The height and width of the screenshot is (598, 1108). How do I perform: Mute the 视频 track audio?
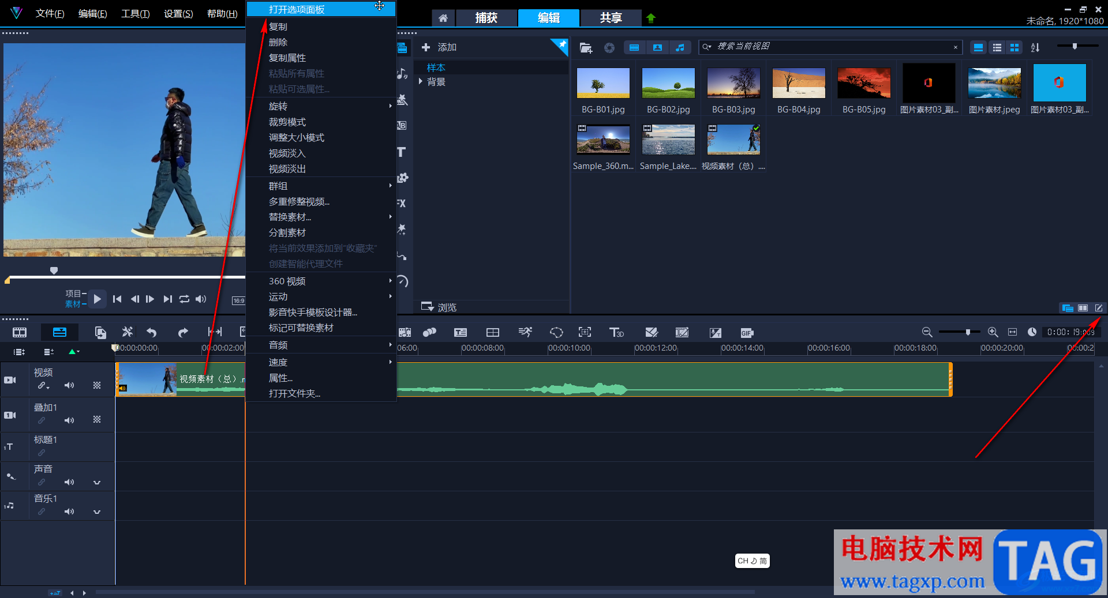[x=69, y=385]
